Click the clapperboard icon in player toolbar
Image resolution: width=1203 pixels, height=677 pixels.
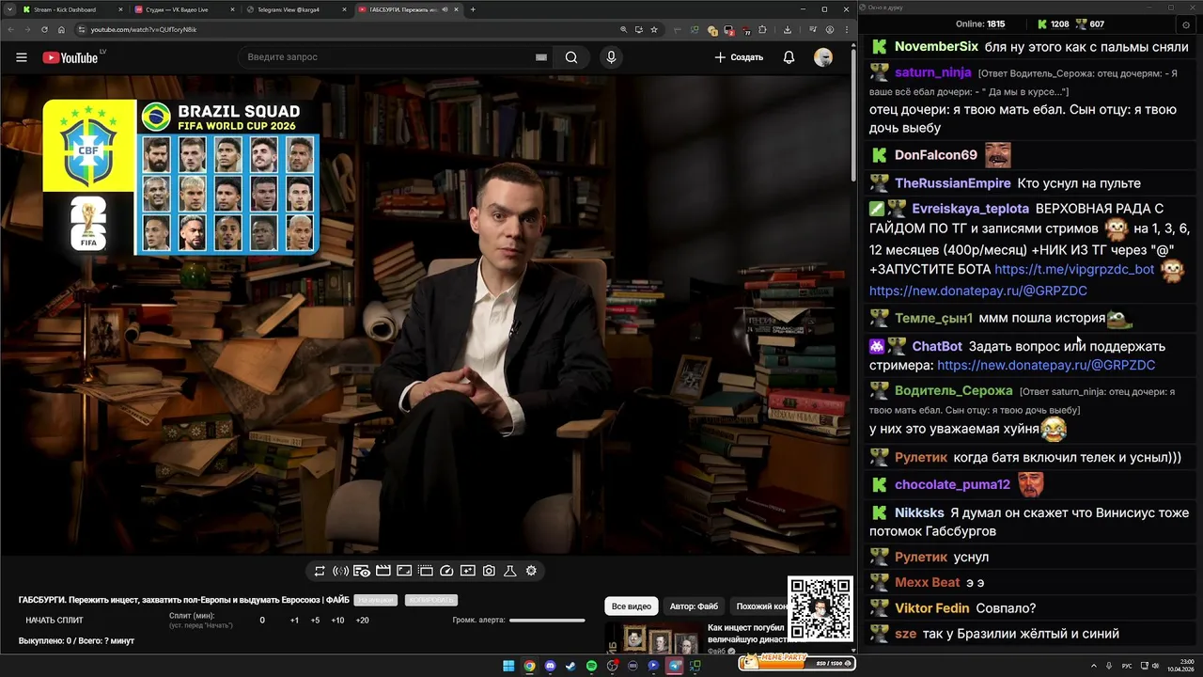pyautogui.click(x=383, y=571)
